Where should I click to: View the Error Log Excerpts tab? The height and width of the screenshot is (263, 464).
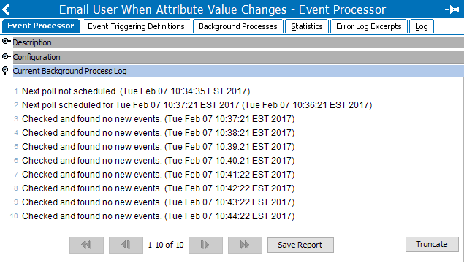(x=369, y=26)
